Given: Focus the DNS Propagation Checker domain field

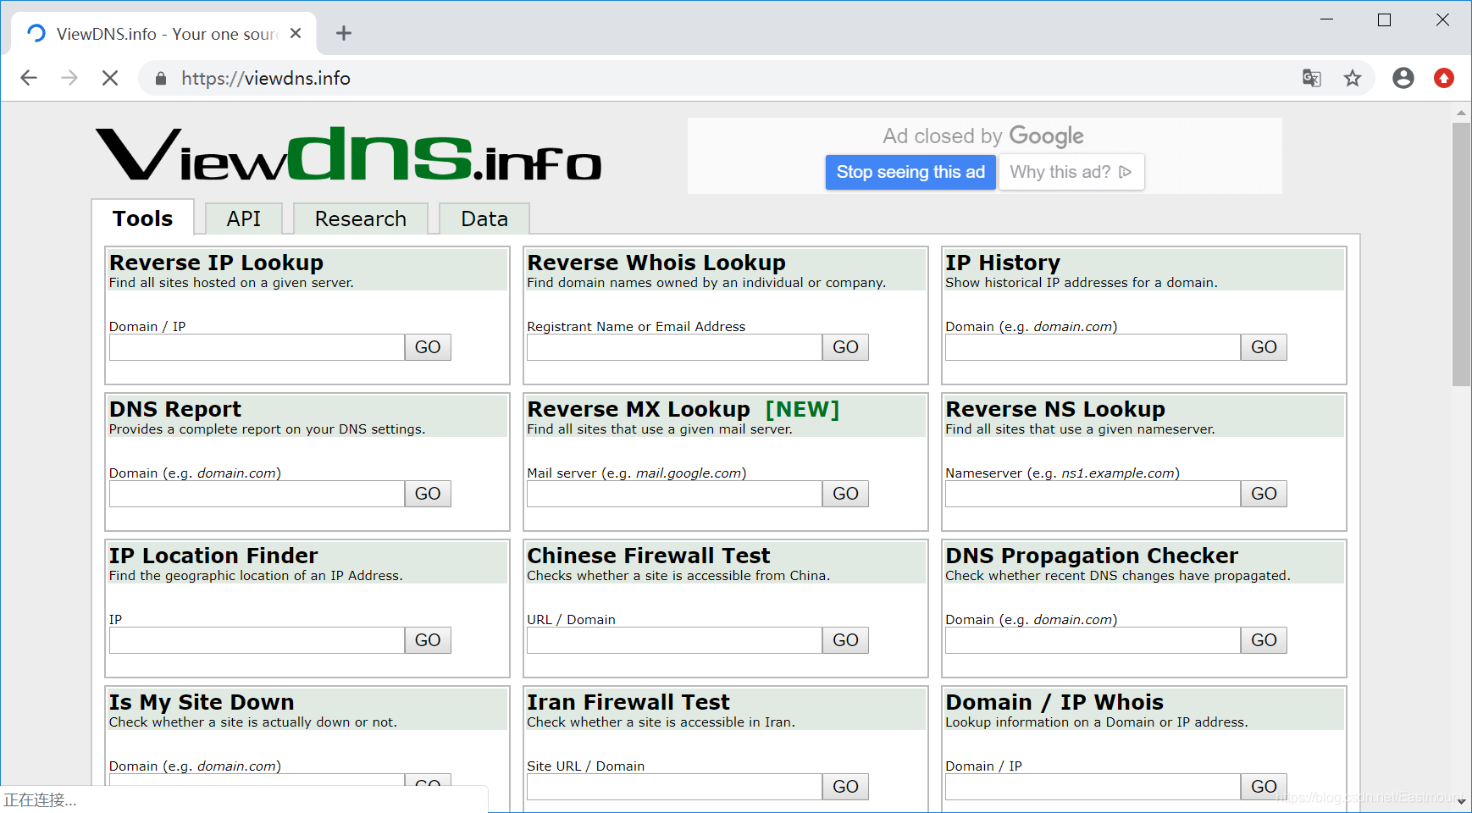Looking at the screenshot, I should [x=1093, y=640].
